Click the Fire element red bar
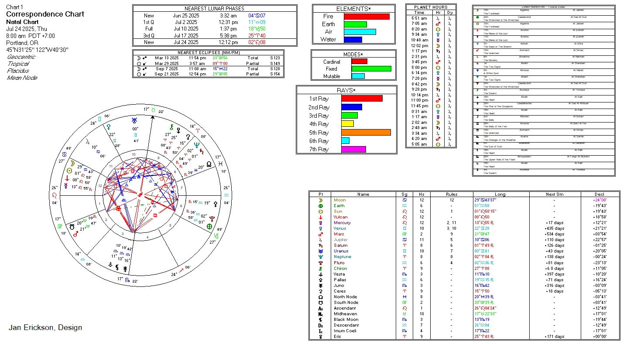This screenshot has width=627, height=344. (x=367, y=17)
